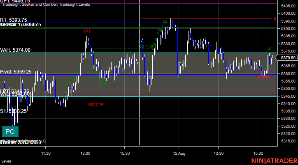Click the UPT: 5406.75 label at top

click(15, 1)
